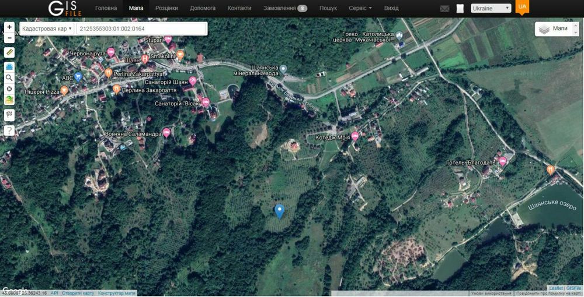584x297 pixels.
Task: Open the Контакти page
Action: (239, 8)
